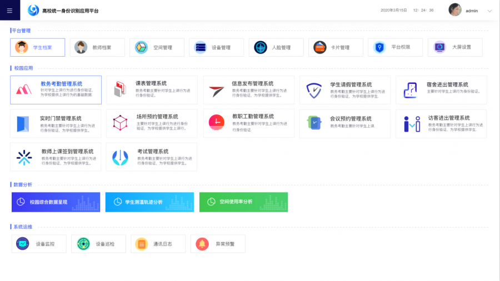This screenshot has height=281, width=500.
Task: Open 大屏设置 screen settings icon
Action: tap(440, 47)
